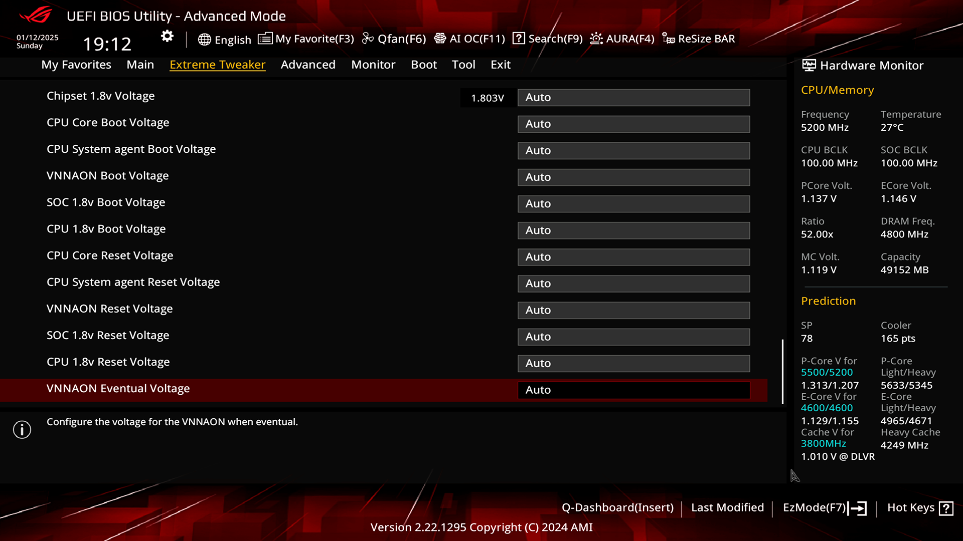The image size is (963, 541).
Task: Open CPU Core Boot Voltage Auto field
Action: coord(633,124)
